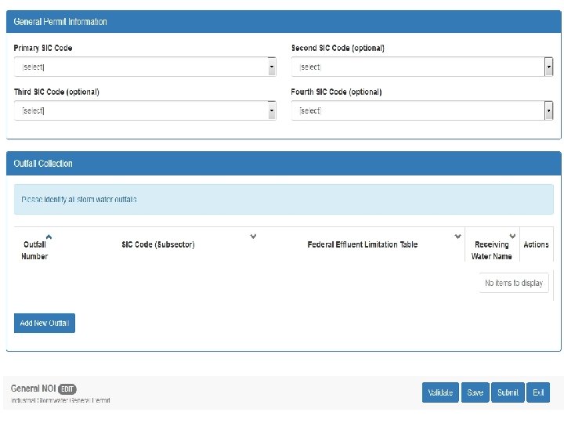Click Receiving Water Name column header
564x423 pixels.
click(492, 250)
